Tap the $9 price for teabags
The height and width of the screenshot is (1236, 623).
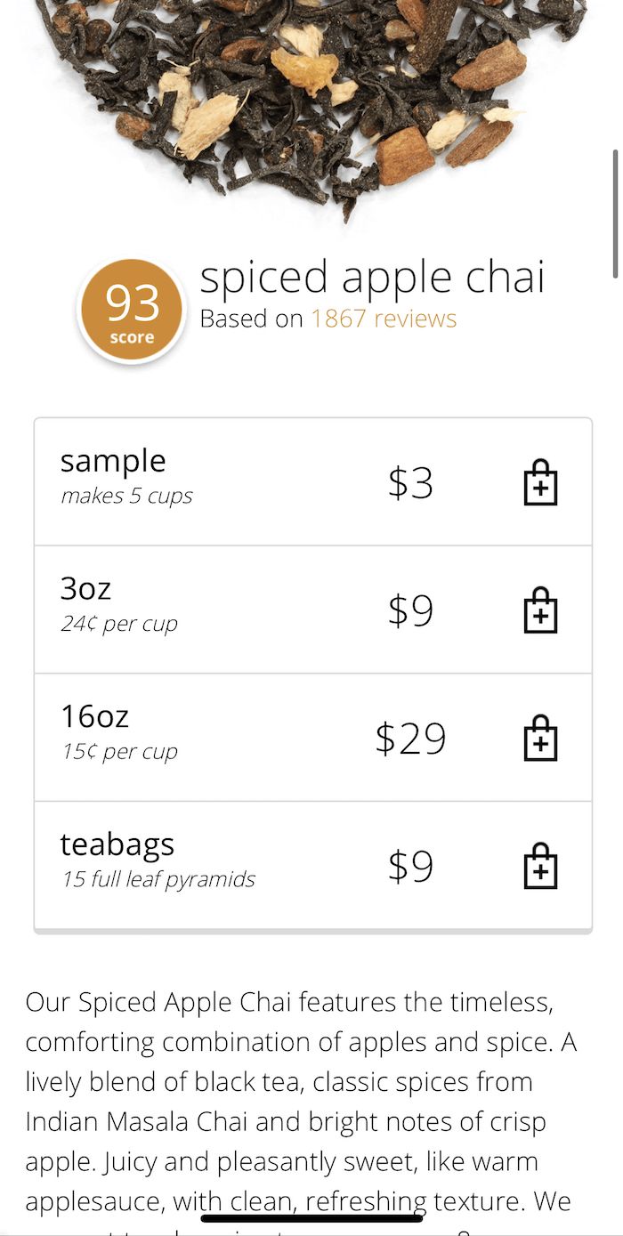tap(410, 866)
